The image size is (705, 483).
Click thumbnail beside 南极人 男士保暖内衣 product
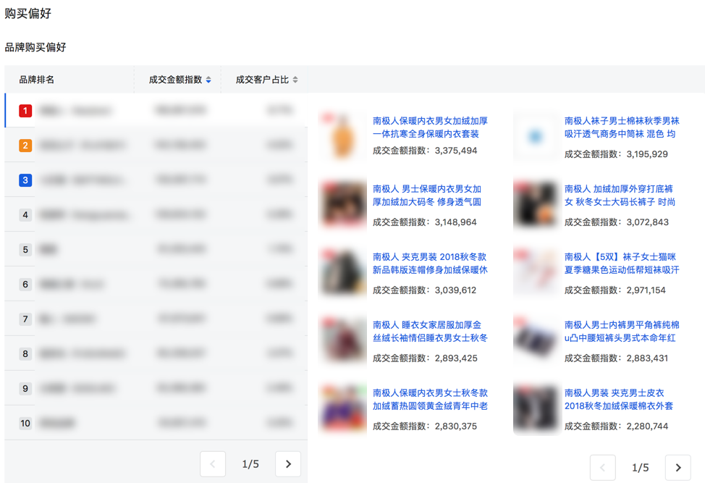click(x=342, y=203)
